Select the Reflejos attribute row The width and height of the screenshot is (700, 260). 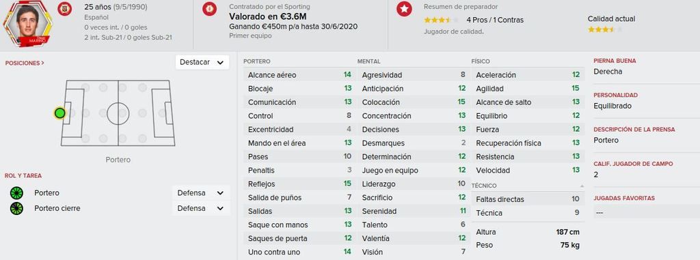(x=299, y=184)
